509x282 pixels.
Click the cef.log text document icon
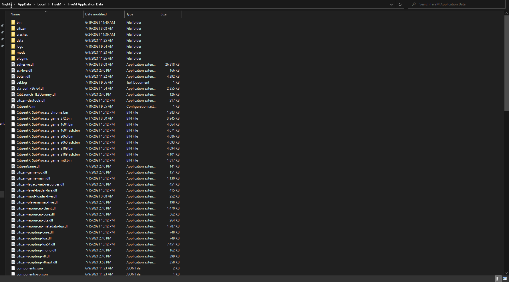click(x=13, y=82)
